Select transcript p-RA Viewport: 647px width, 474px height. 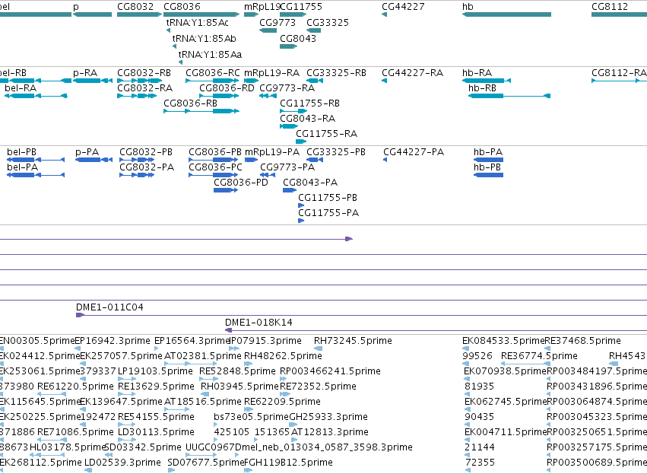[x=93, y=81]
